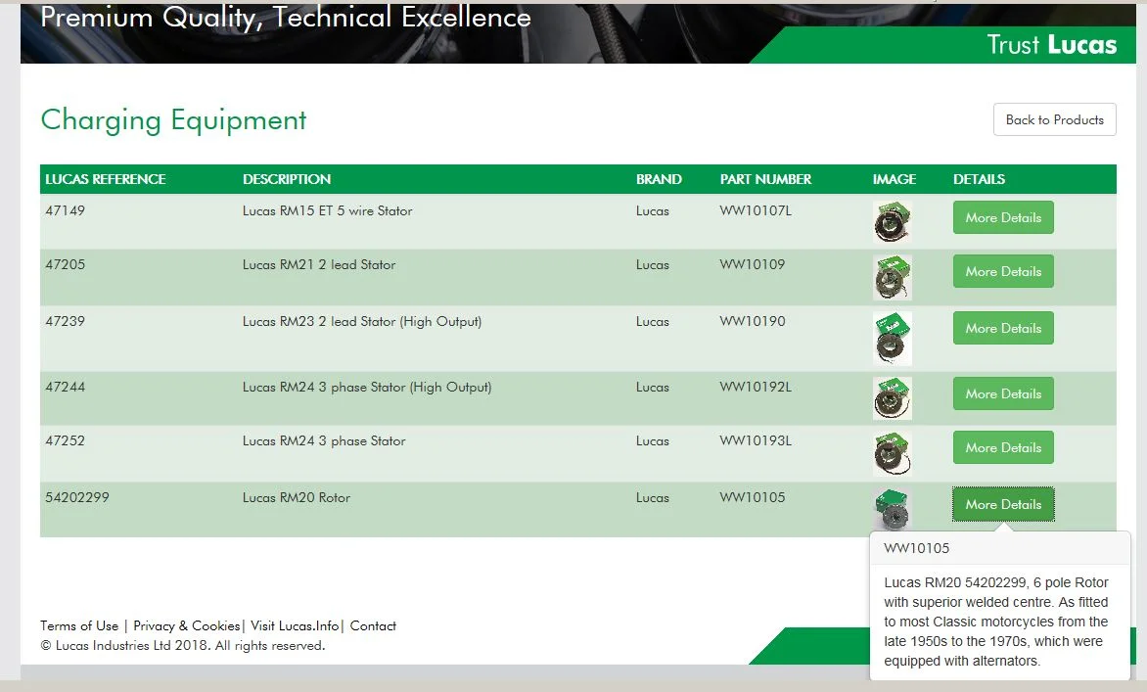Open More Details for part WW10193L
Viewport: 1147px width, 692px height.
click(x=1003, y=447)
